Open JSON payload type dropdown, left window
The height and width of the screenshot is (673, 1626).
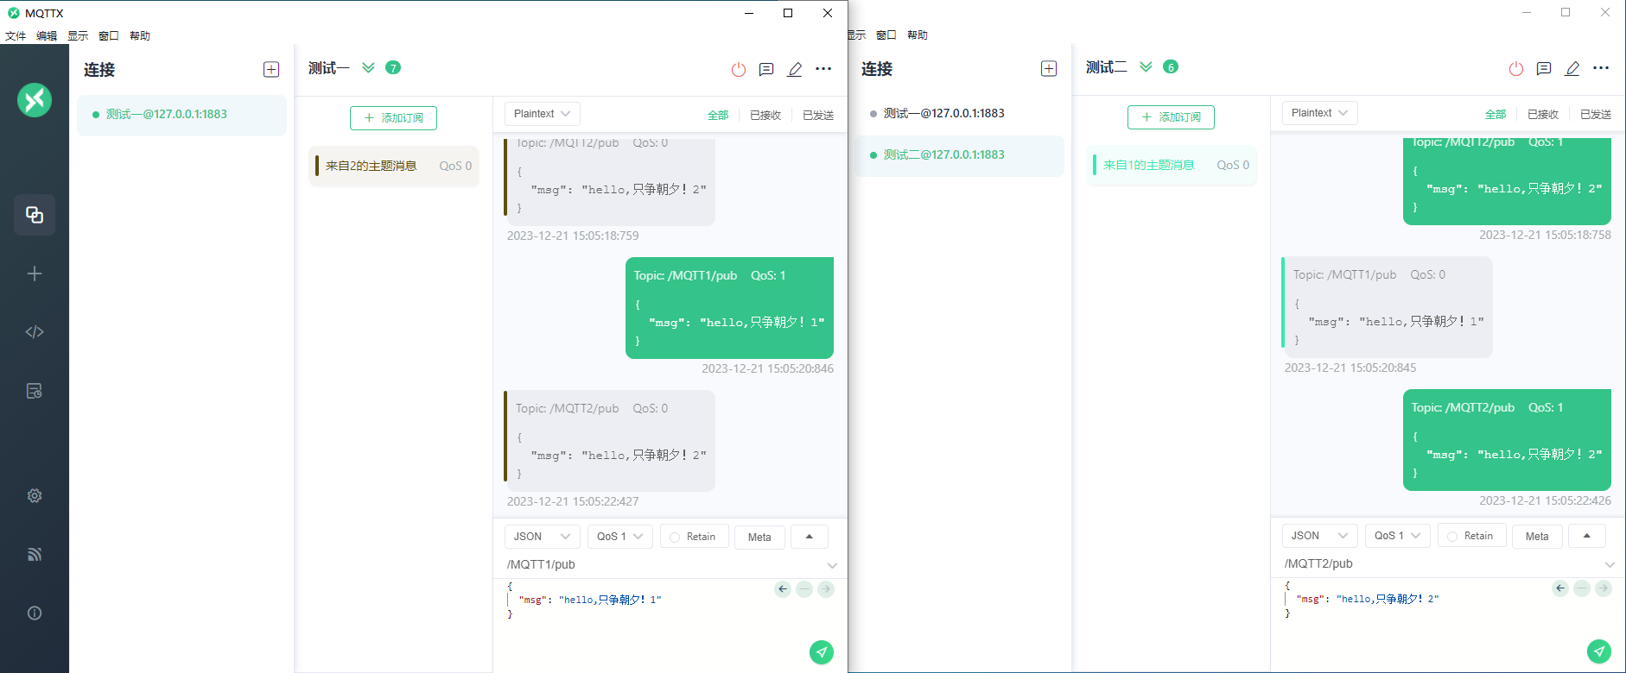pyautogui.click(x=543, y=537)
